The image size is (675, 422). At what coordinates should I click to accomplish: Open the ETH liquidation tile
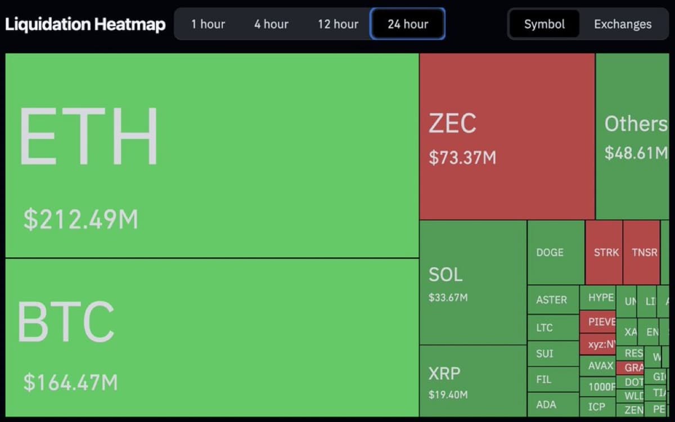click(211, 152)
